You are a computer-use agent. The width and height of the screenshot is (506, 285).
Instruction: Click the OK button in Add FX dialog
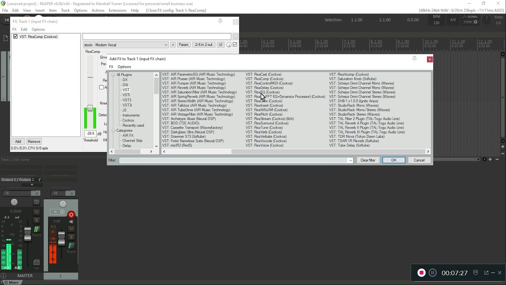tap(394, 160)
